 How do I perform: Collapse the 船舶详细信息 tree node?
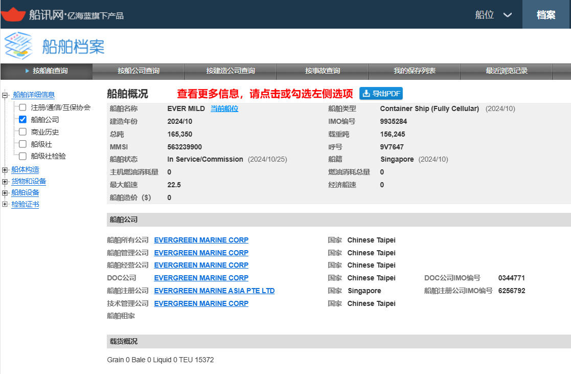pyautogui.click(x=5, y=95)
